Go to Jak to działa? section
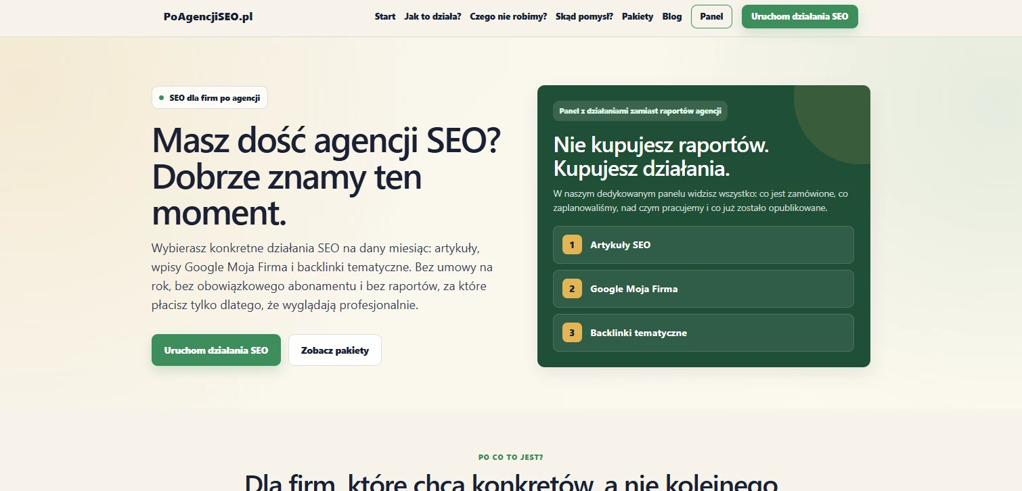This screenshot has height=491, width=1022. point(432,16)
